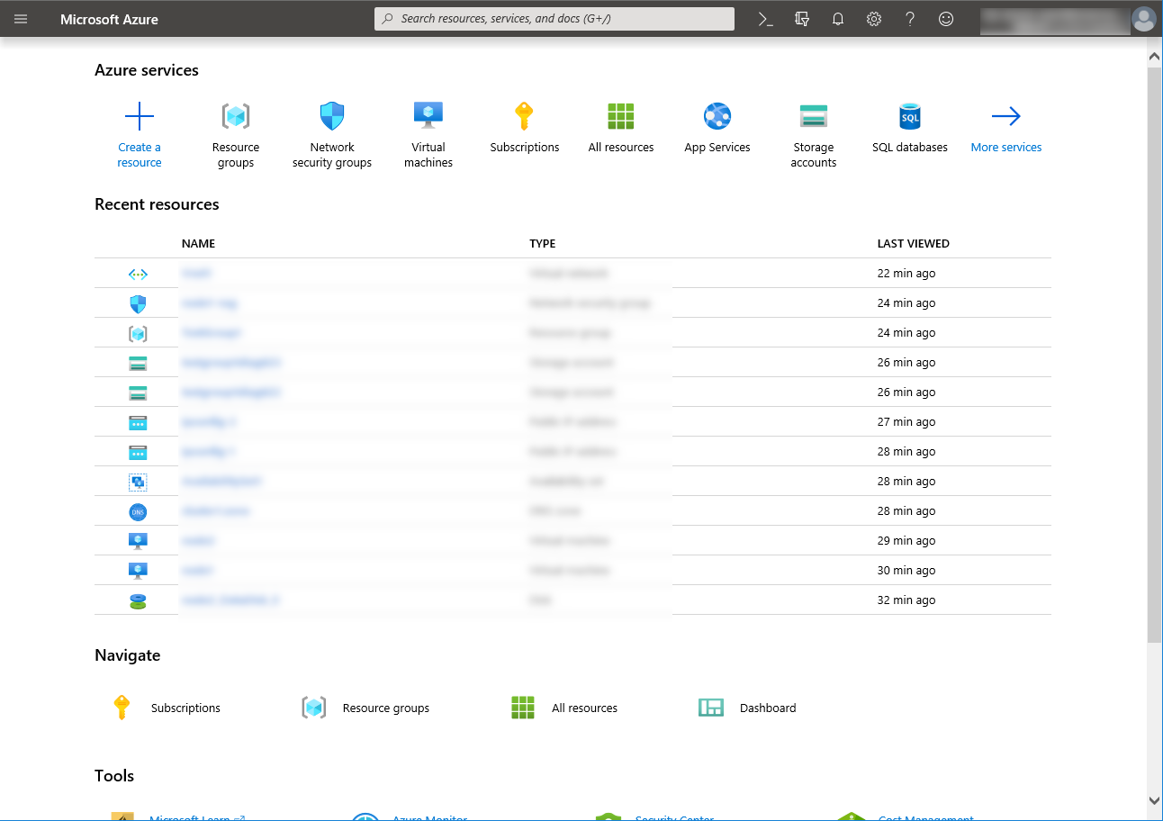This screenshot has width=1163, height=821.
Task: Open the portal hamburger menu
Action: [x=21, y=19]
